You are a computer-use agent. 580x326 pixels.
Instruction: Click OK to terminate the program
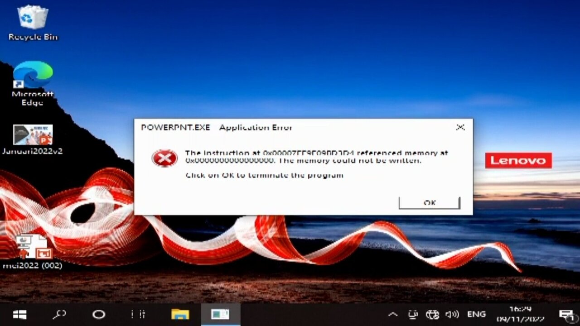point(429,203)
